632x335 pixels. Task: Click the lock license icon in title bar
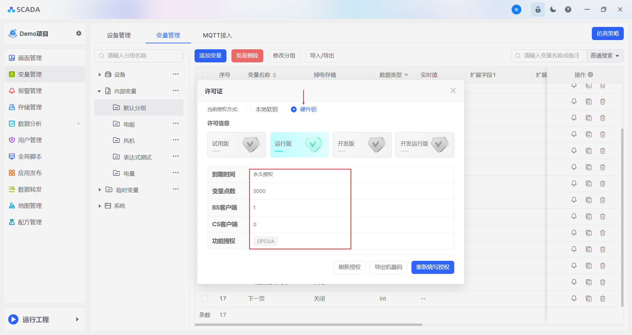point(538,10)
